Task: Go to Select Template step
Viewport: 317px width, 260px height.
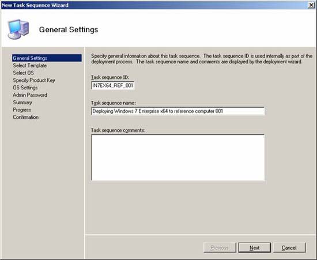Action: [30, 66]
